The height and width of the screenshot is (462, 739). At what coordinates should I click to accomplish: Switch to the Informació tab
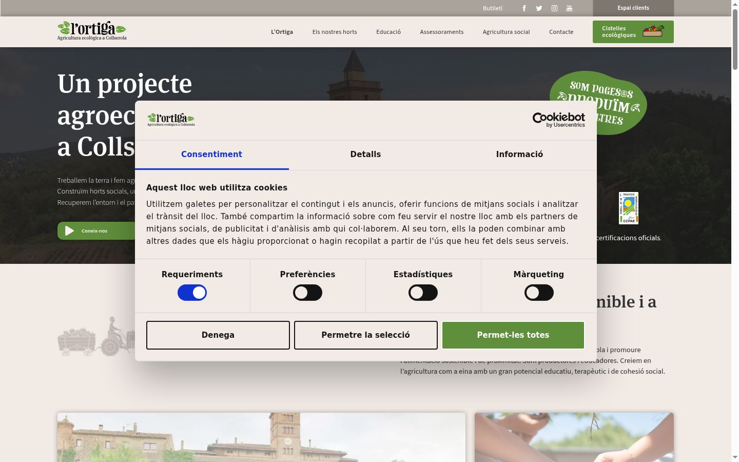(519, 155)
